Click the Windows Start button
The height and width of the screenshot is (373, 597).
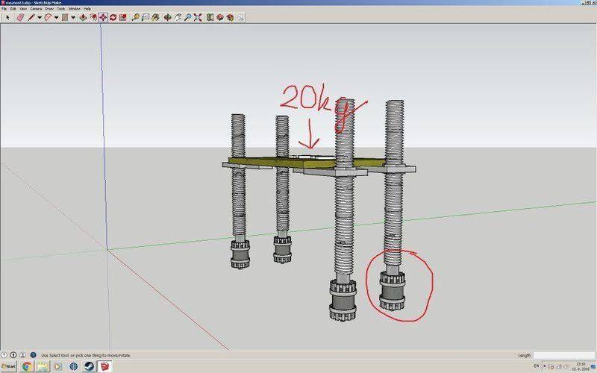(10, 367)
